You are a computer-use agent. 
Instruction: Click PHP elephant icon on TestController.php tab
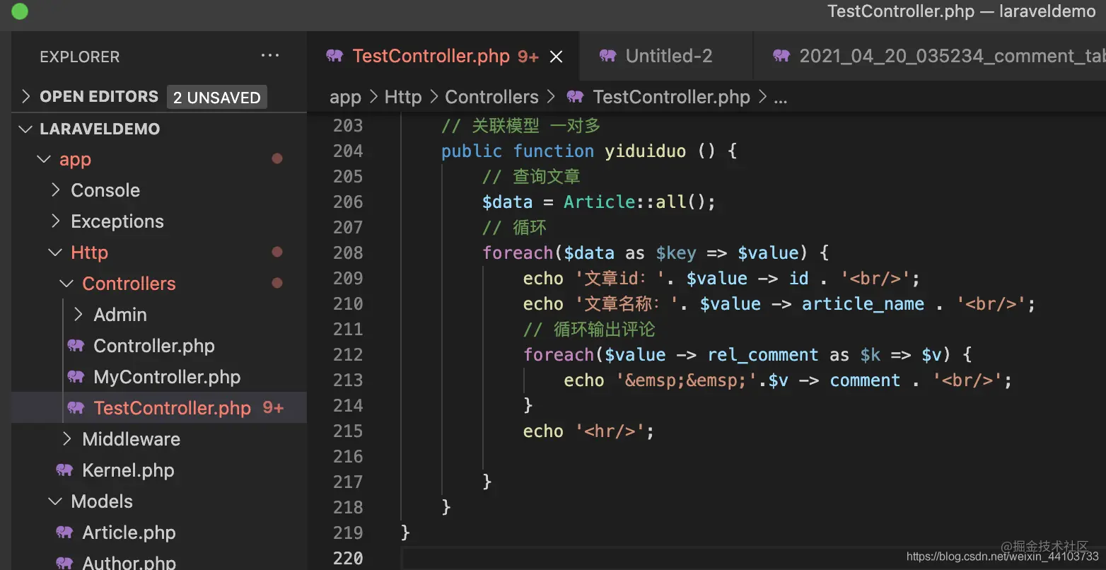click(x=334, y=56)
